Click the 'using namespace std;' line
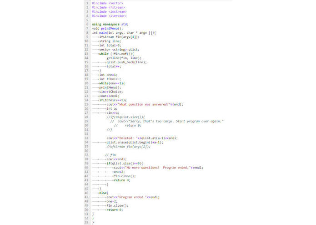This screenshot has width=316, height=225. pyautogui.click(x=110, y=24)
